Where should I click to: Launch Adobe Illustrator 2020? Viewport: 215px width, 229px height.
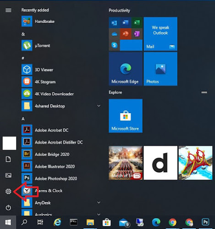click(61, 166)
